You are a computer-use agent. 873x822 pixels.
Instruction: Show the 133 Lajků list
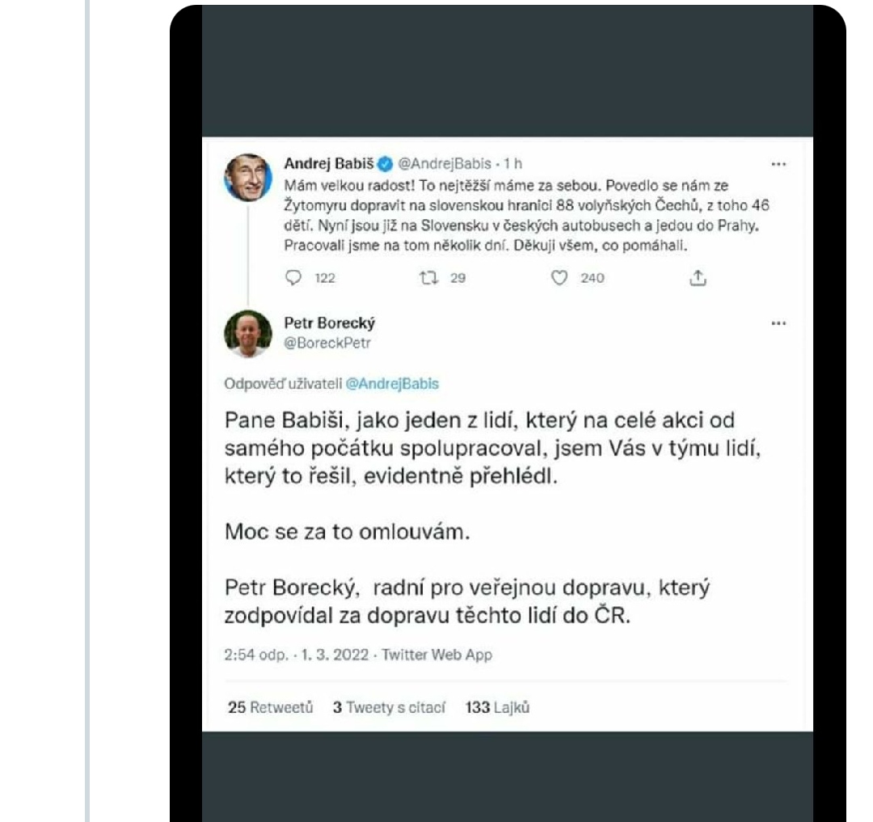(x=497, y=707)
